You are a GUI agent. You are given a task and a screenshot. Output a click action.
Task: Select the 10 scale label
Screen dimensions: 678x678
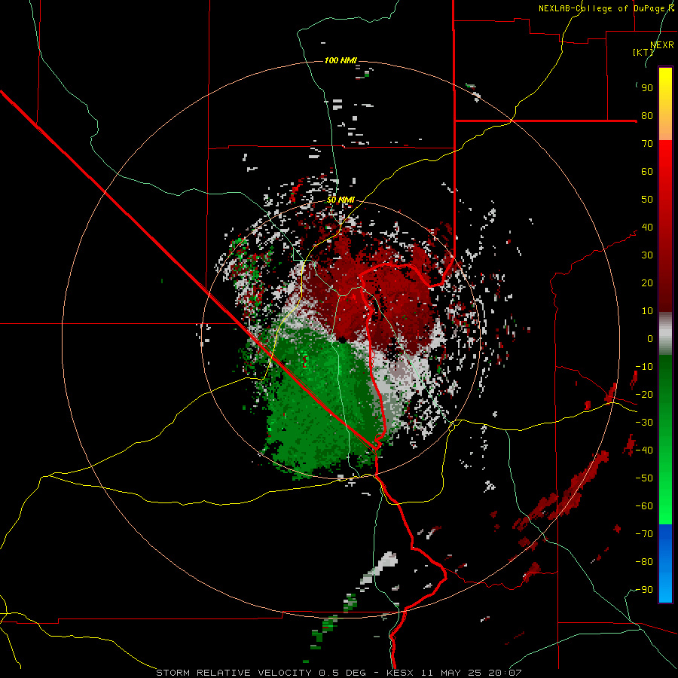point(647,311)
